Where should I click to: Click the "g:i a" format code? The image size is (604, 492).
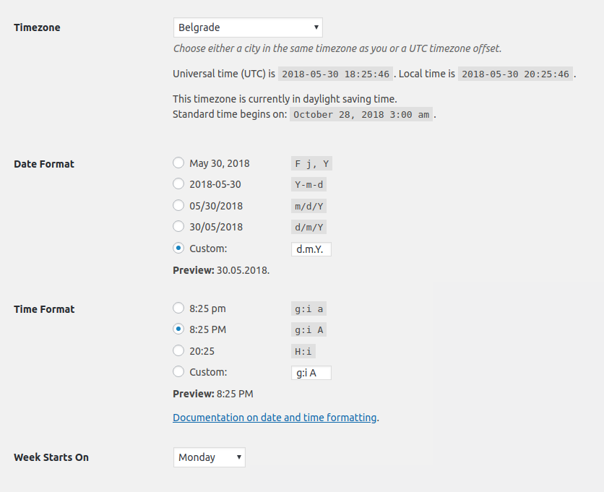(x=309, y=308)
